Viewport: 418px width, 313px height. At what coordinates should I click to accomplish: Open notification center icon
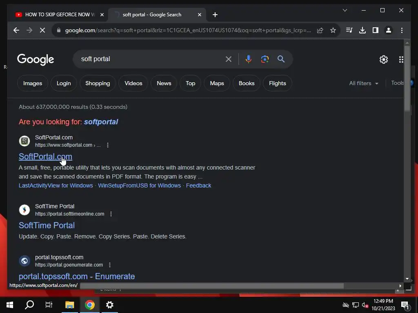[x=405, y=305]
